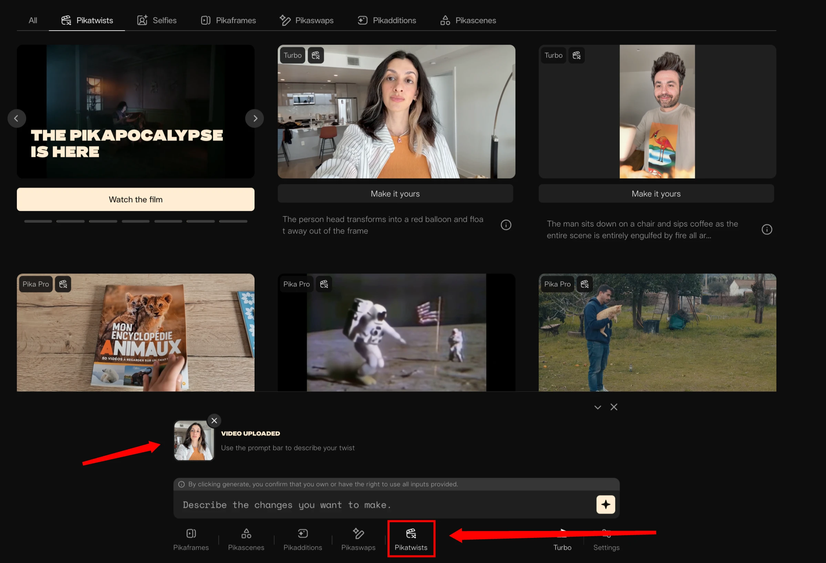826x563 pixels.
Task: Open the Pikadditions tab at top
Action: coord(387,20)
